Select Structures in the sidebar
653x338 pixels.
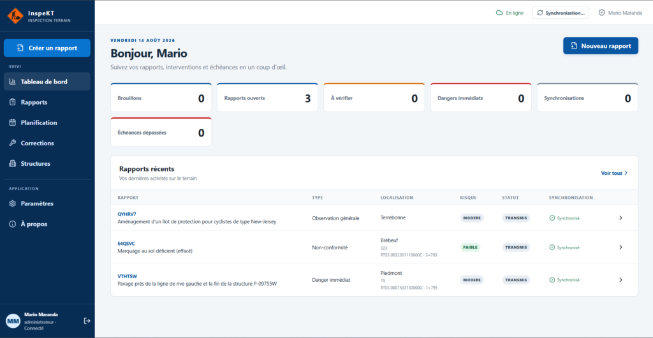(x=47, y=164)
